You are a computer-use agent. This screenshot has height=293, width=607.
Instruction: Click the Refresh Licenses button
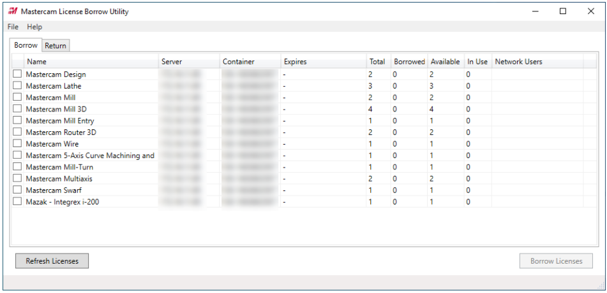click(52, 261)
